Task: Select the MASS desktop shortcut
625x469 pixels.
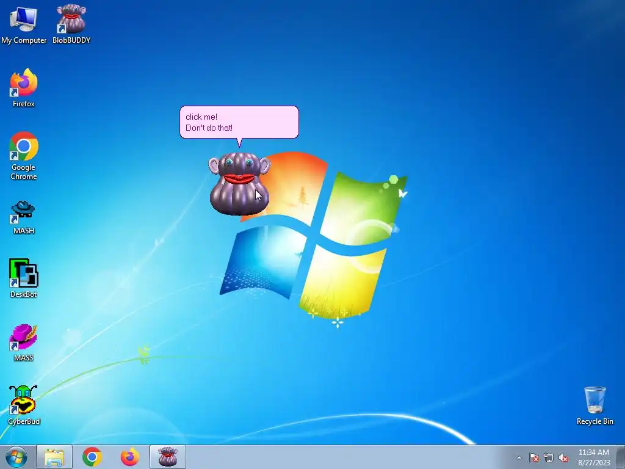Action: 24,343
